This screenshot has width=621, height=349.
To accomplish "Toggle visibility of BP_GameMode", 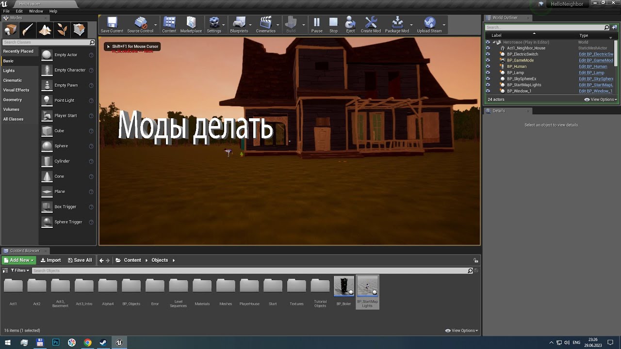I will click(x=488, y=61).
